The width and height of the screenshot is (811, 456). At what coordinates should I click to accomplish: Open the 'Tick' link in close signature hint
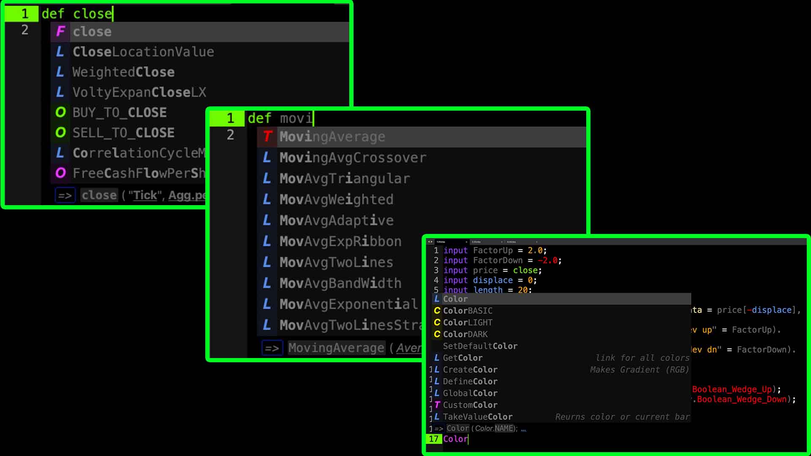tap(145, 195)
